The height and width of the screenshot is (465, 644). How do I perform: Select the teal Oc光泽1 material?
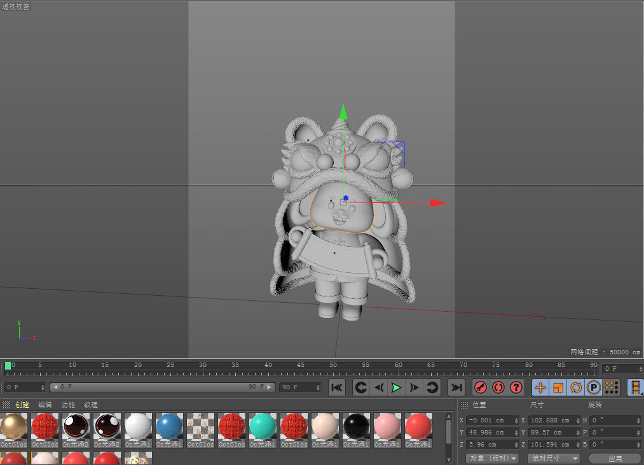tap(263, 430)
